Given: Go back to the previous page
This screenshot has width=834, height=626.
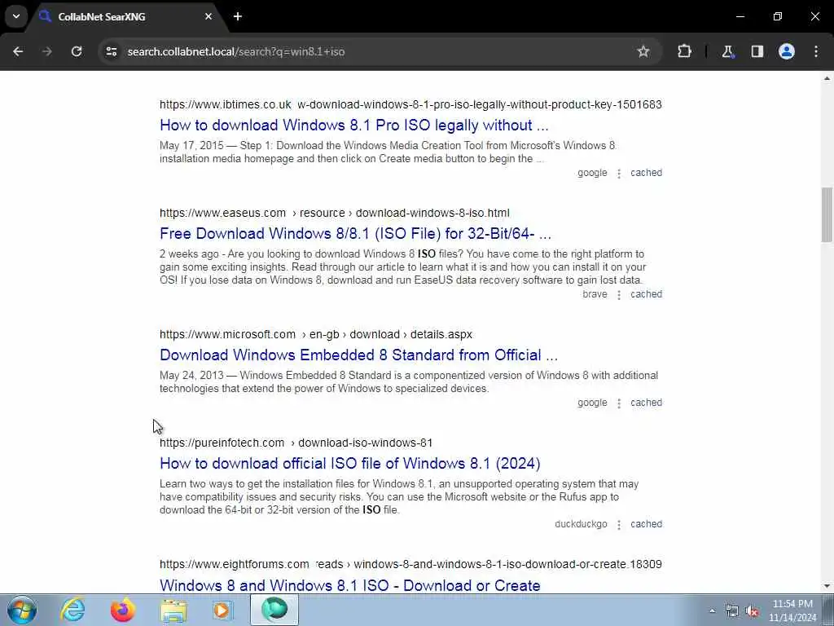Looking at the screenshot, I should pyautogui.click(x=18, y=51).
